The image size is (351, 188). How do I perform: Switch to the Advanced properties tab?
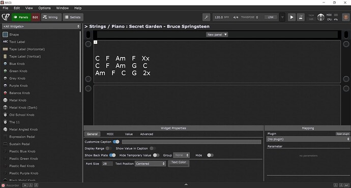[x=147, y=134]
